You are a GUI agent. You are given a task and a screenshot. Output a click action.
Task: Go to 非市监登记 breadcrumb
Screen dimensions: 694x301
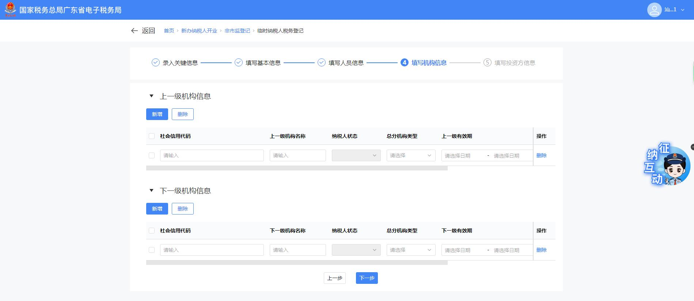[x=237, y=31]
